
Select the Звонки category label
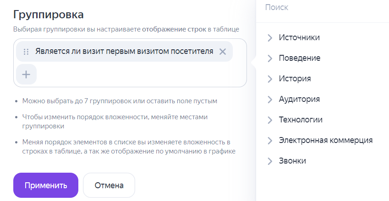(292, 161)
